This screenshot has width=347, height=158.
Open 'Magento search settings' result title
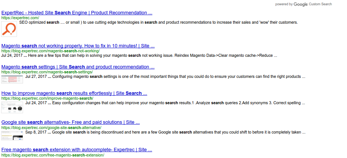tap(78, 67)
